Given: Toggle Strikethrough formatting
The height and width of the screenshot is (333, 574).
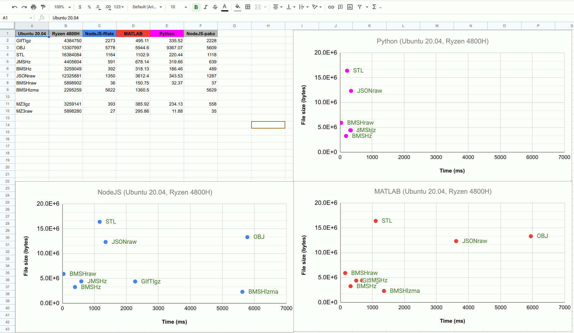Looking at the screenshot, I should (x=215, y=7).
